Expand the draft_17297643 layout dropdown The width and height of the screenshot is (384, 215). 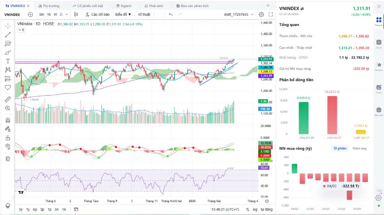pyautogui.click(x=239, y=14)
